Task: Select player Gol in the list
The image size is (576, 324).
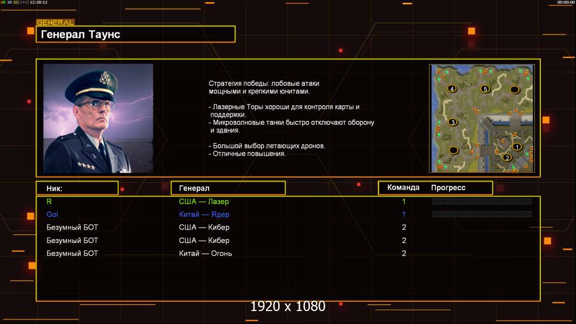Action: [x=52, y=214]
